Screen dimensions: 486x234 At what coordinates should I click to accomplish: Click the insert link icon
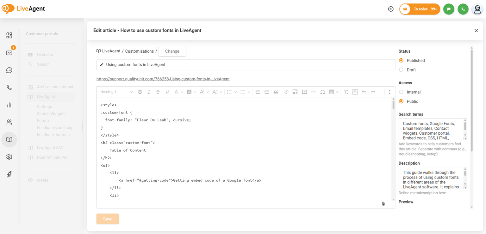tap(286, 92)
